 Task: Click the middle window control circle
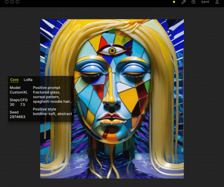pos(12,2)
